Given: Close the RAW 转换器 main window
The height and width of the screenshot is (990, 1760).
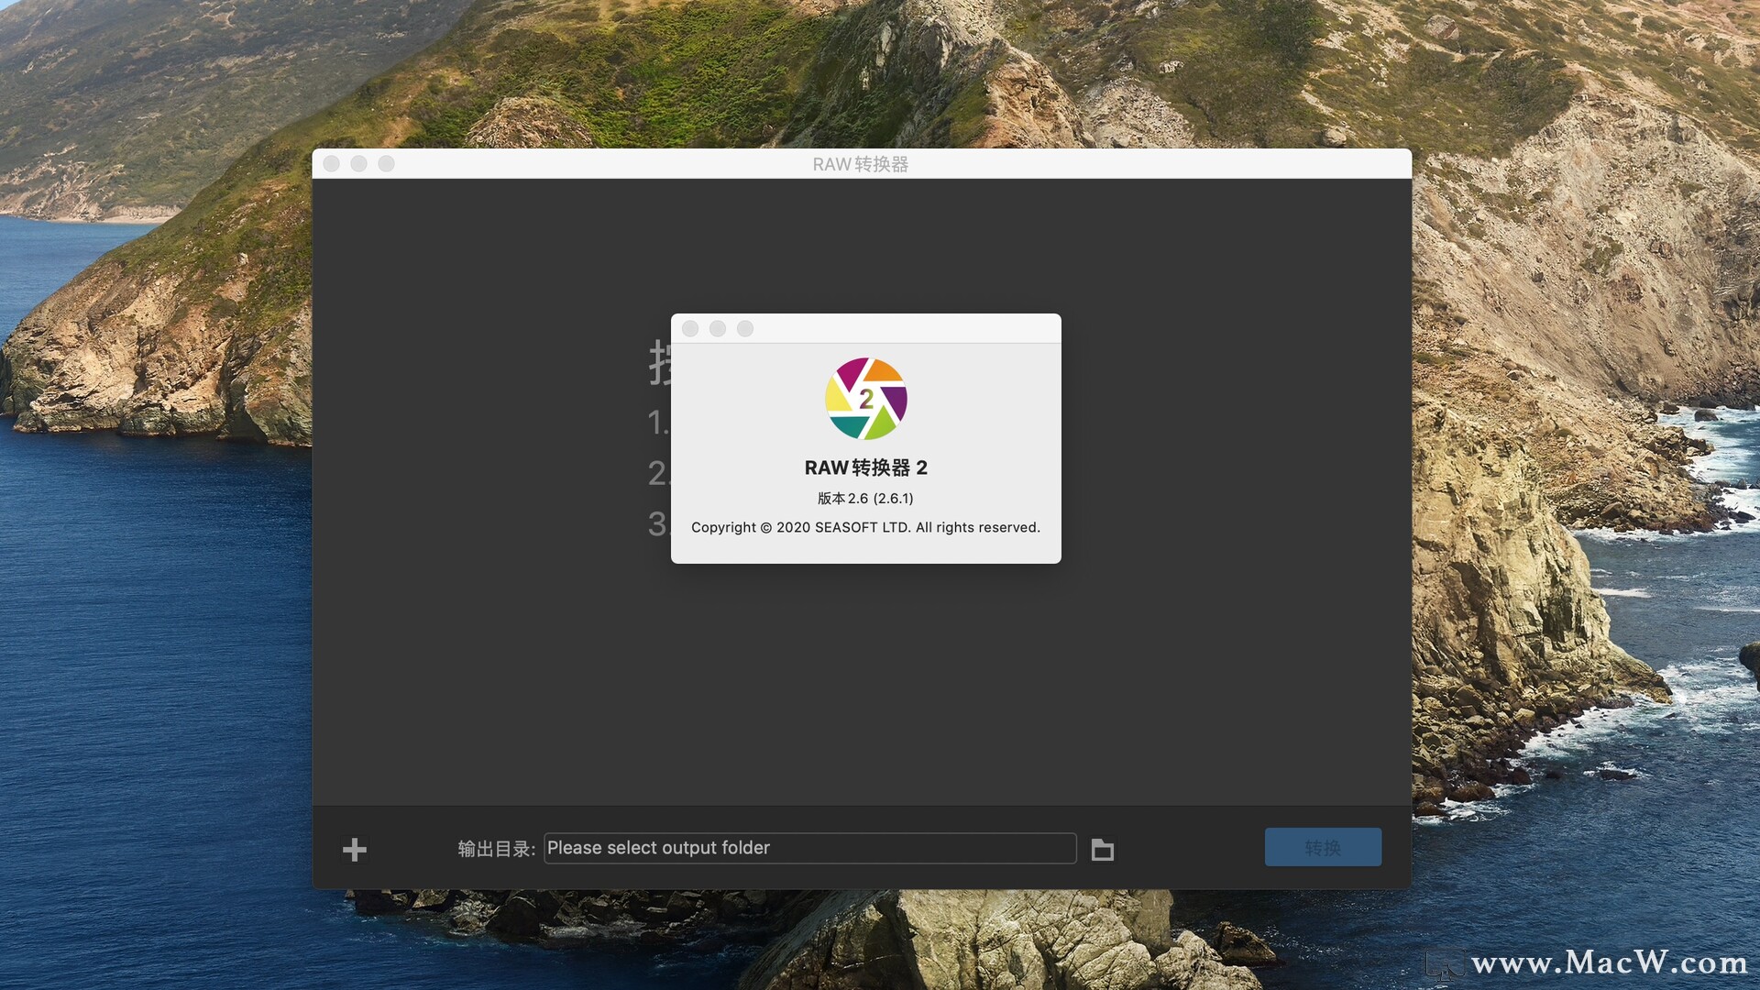Looking at the screenshot, I should tap(332, 163).
